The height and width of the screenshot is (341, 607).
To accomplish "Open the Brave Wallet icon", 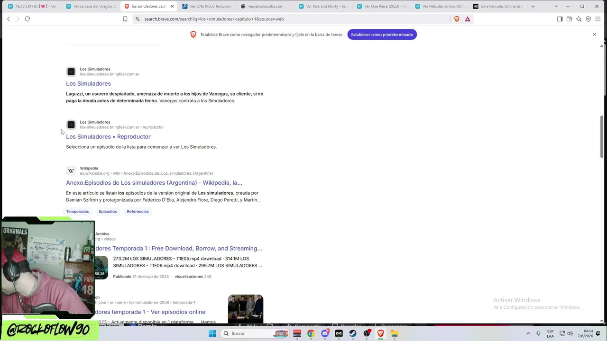I will 569,19.
